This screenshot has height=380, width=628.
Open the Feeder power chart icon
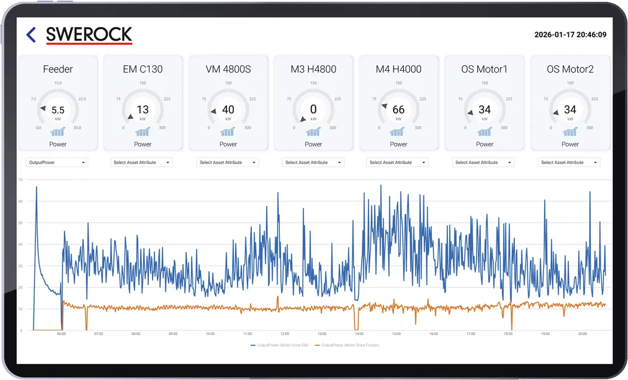[x=57, y=131]
